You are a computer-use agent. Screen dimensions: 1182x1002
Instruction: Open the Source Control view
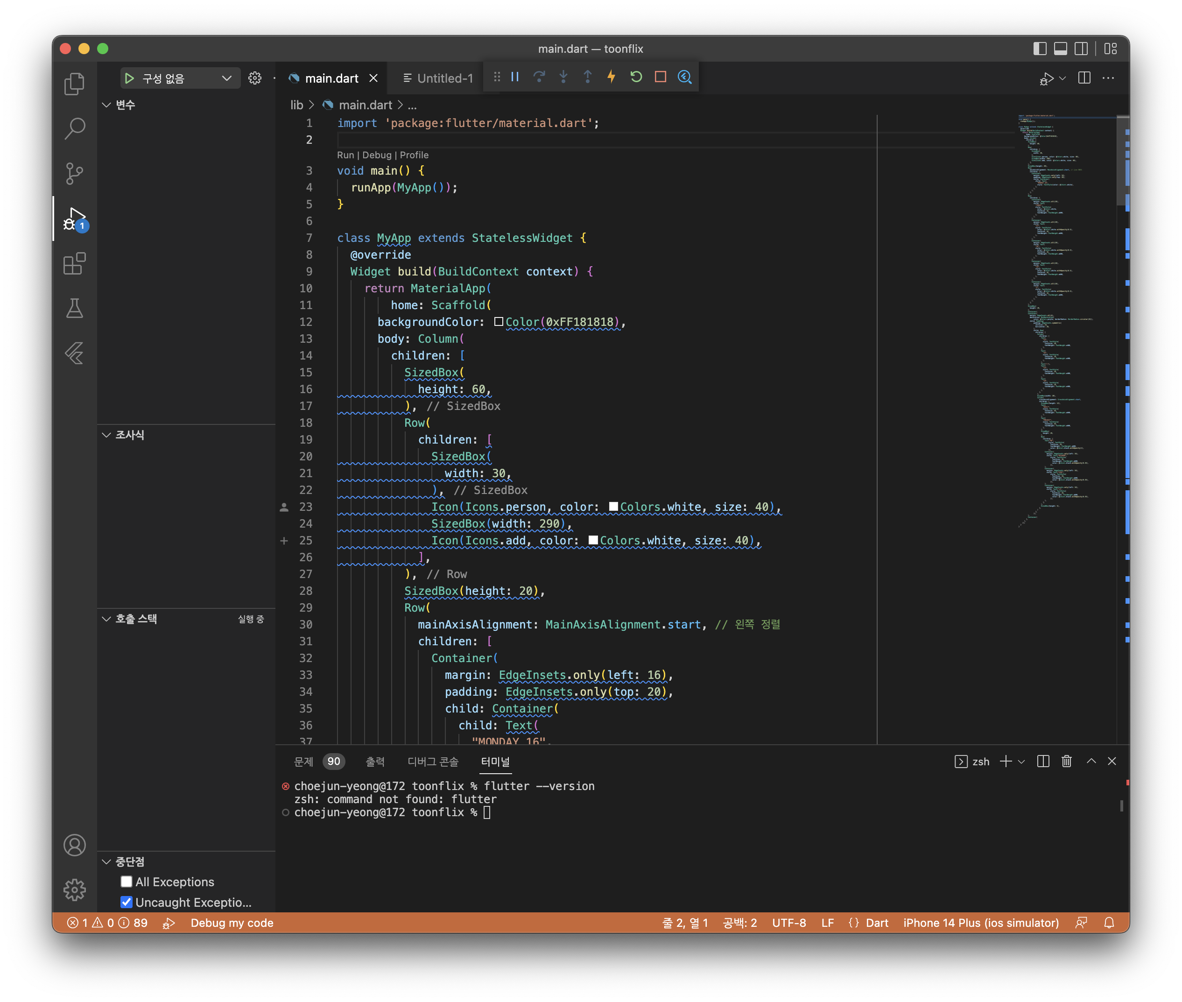point(74,173)
